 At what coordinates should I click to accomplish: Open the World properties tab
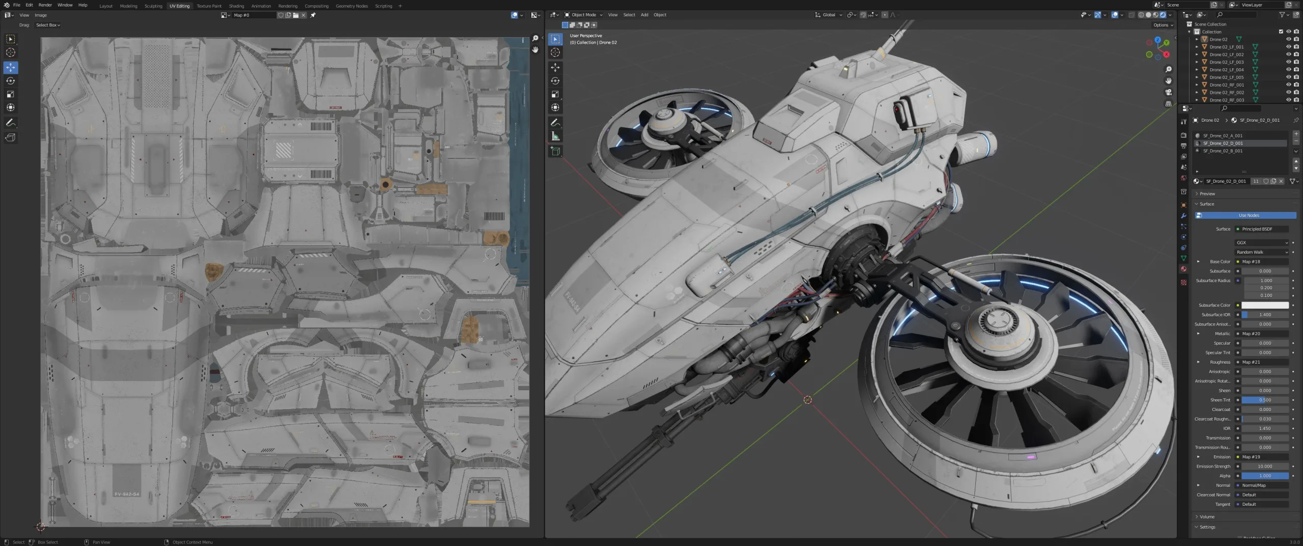(1183, 176)
